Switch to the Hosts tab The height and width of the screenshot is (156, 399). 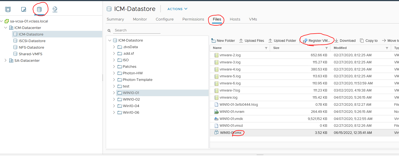point(235,19)
